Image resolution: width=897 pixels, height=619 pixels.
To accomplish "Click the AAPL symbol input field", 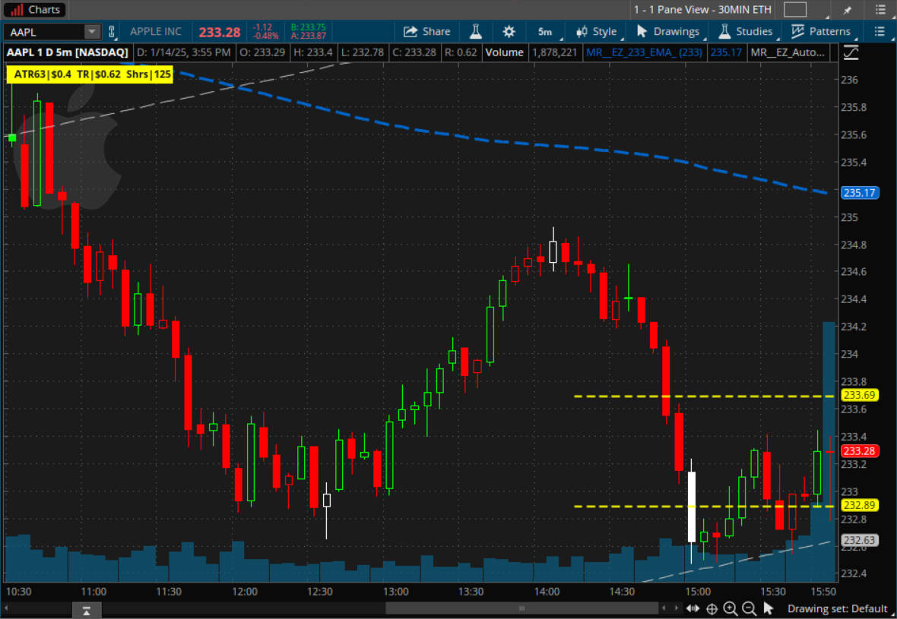I will coord(46,32).
